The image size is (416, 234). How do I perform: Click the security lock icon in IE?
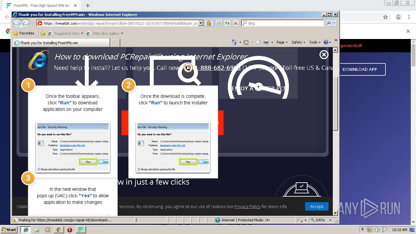point(209,23)
